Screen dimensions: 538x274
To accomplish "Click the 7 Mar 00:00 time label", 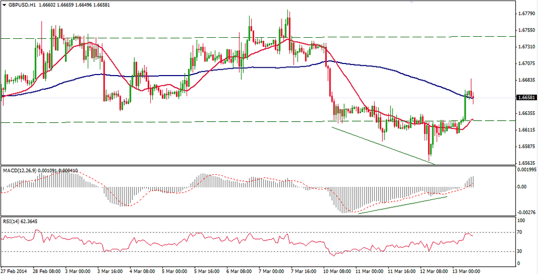I will point(273,270).
